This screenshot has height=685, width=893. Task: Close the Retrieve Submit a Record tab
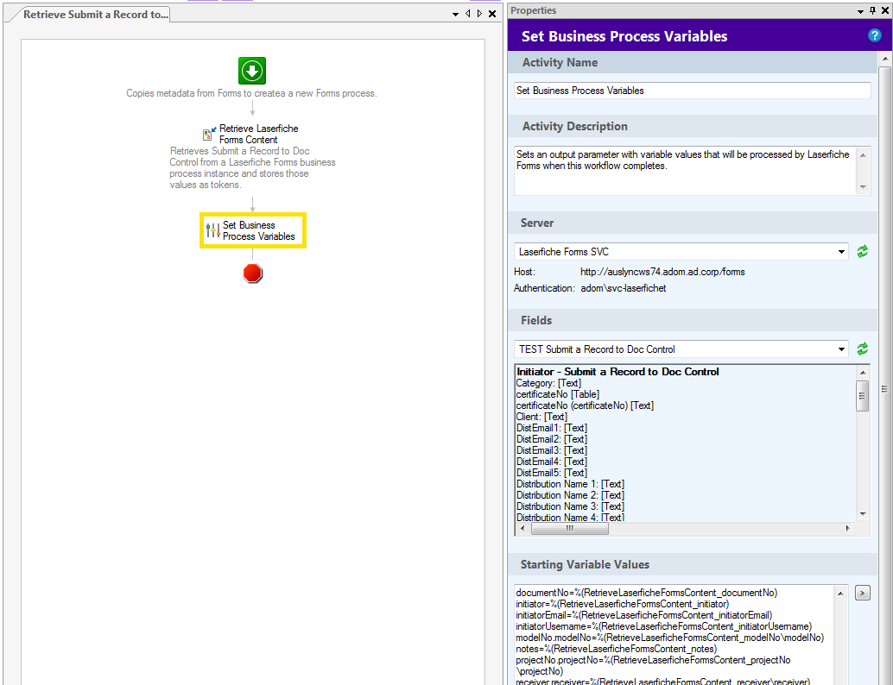point(492,14)
